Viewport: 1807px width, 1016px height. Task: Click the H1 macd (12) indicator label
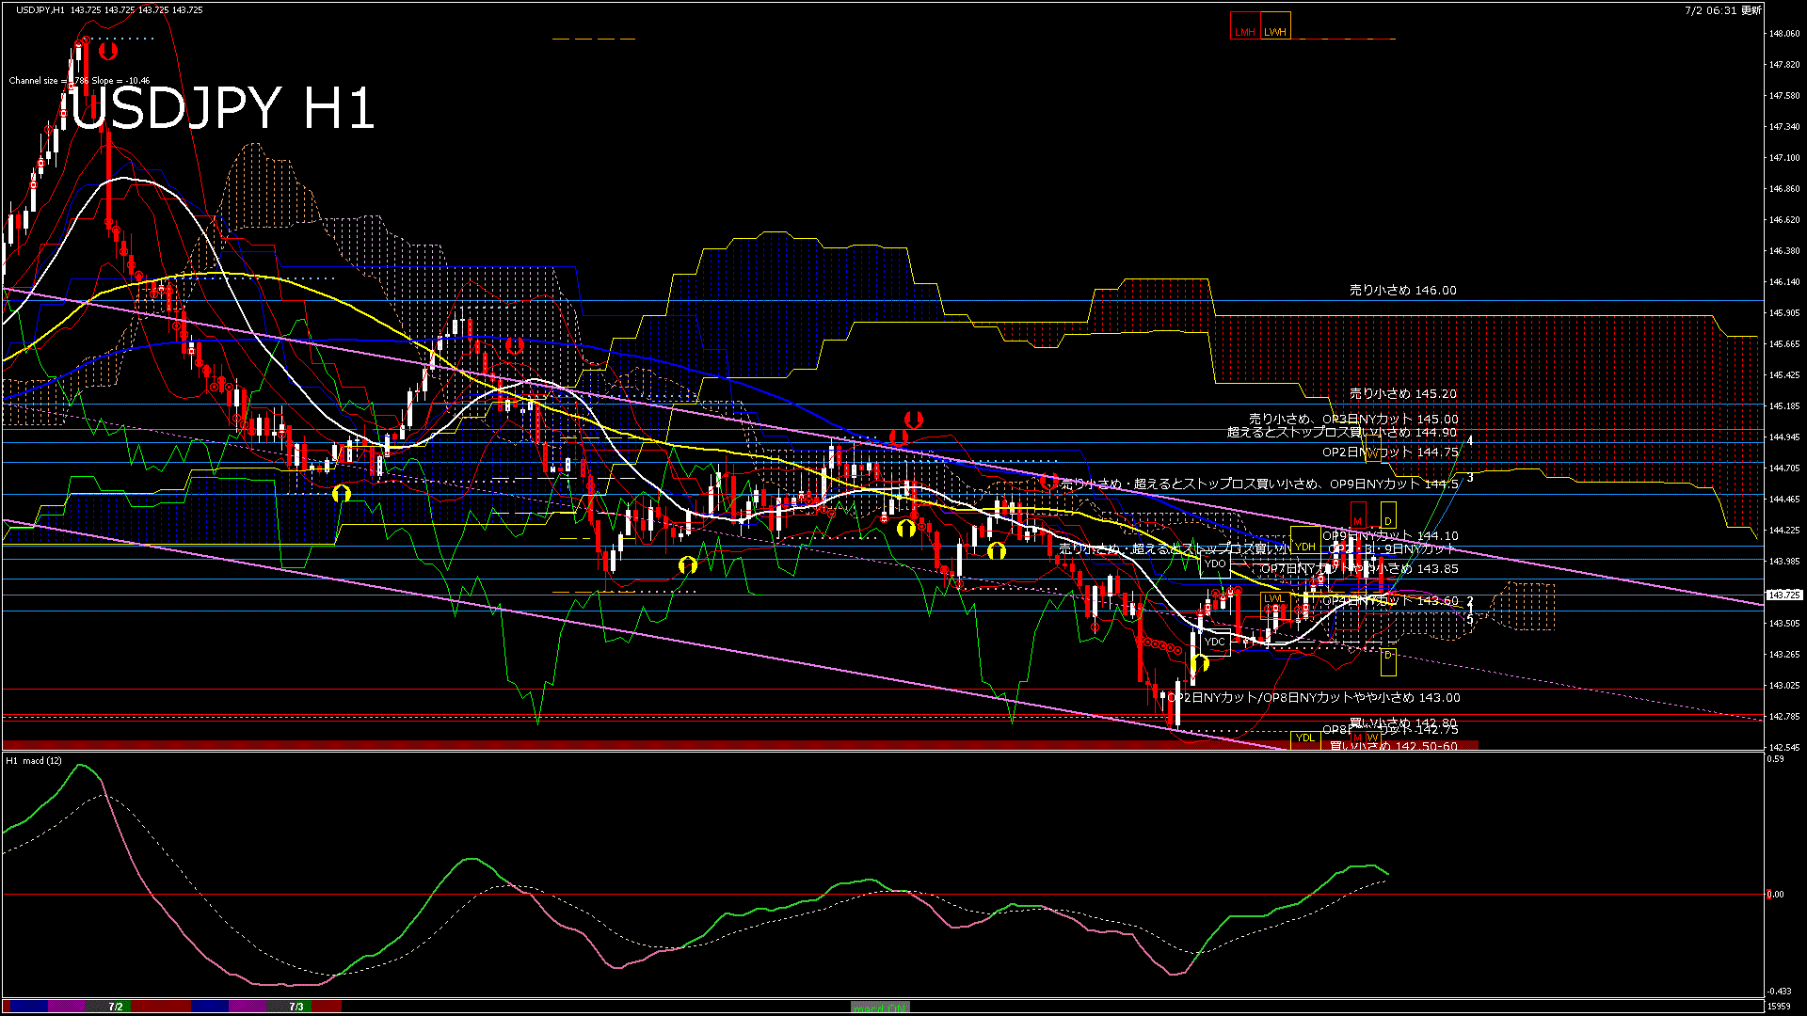tap(34, 760)
